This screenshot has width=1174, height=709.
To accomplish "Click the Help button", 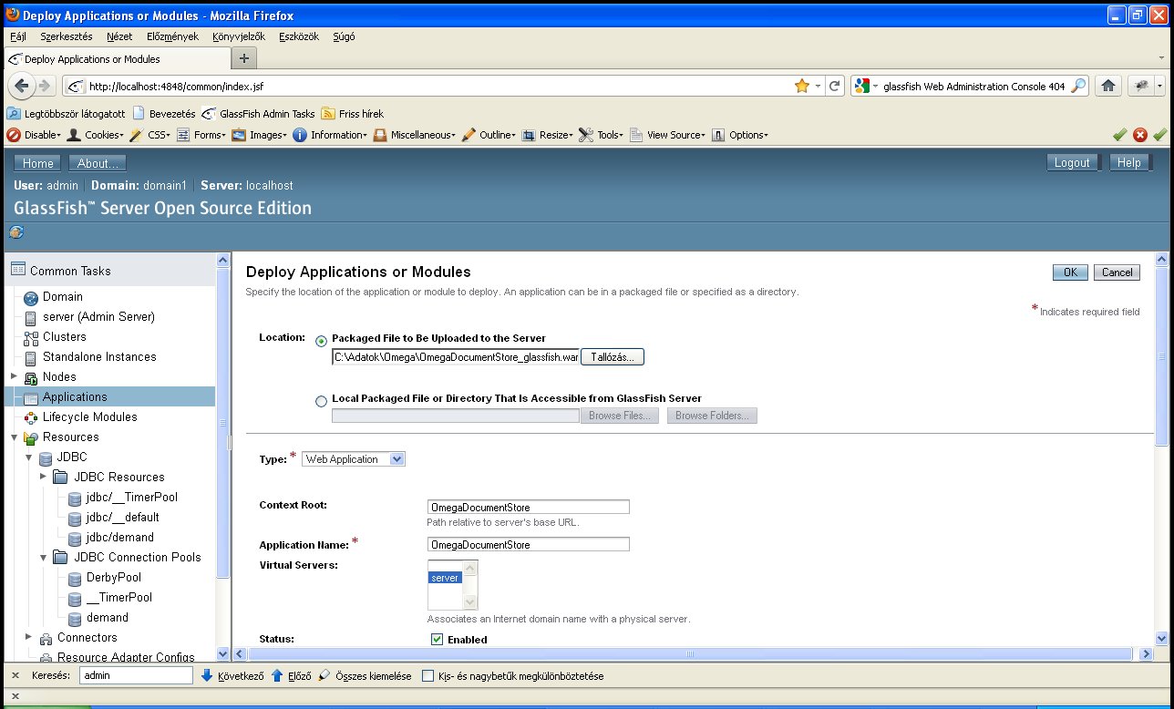I will click(x=1128, y=163).
